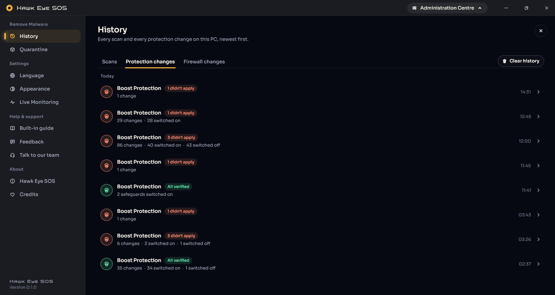Click the Clear history button
The image size is (555, 295).
[x=521, y=61]
